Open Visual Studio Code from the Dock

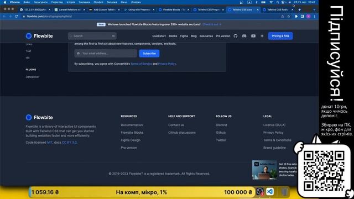(x=270, y=192)
